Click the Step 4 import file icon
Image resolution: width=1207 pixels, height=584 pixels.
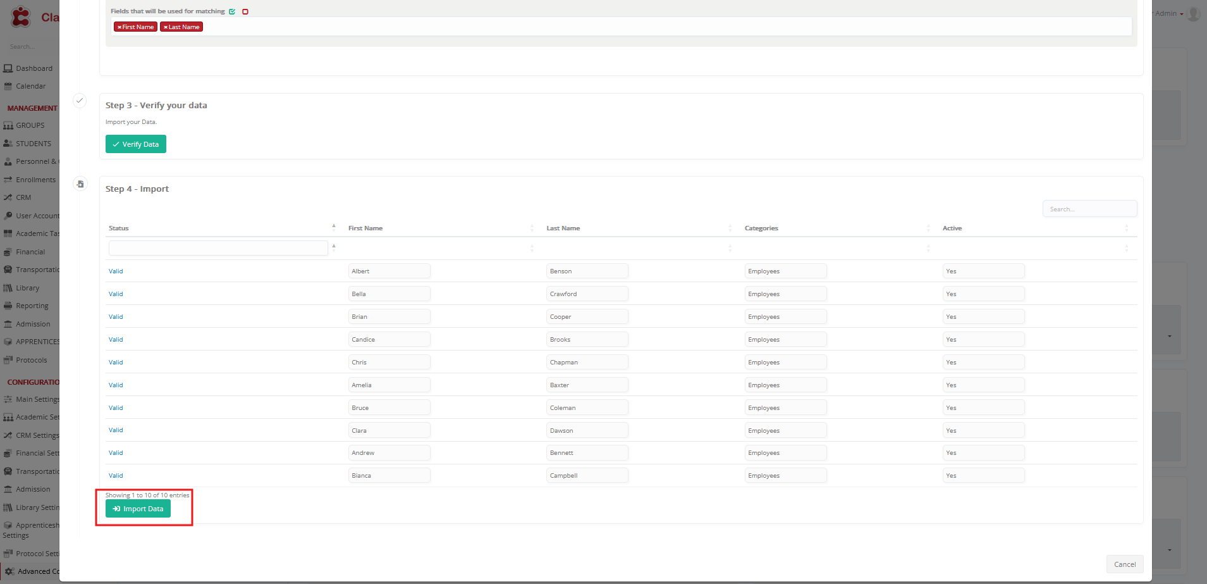coord(80,184)
